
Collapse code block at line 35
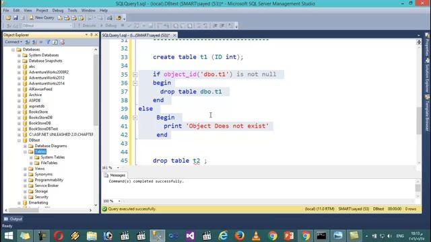pos(135,75)
